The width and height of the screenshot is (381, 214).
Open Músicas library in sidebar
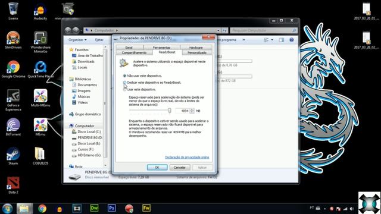(x=81, y=96)
